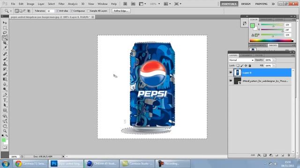Select the Move tool

[5, 23]
